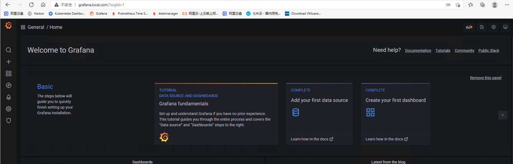Click the Create plus icon
Screen dimensions: 513x164
(9, 62)
